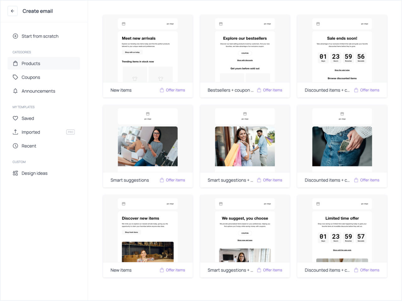
Task: Click the tag icon beside Coupons
Action: point(15,77)
